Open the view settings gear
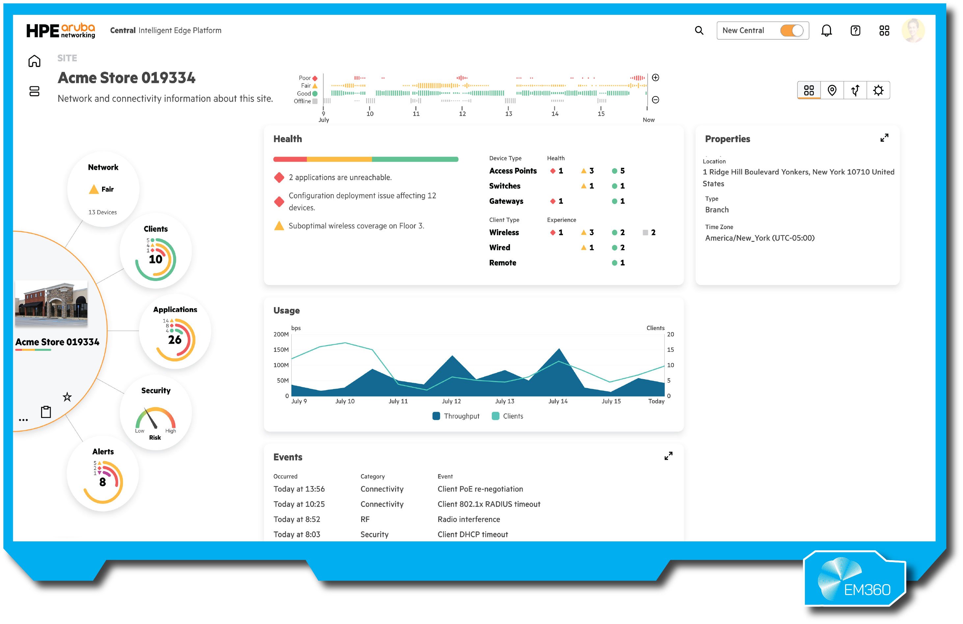This screenshot has width=963, height=624. [x=878, y=90]
